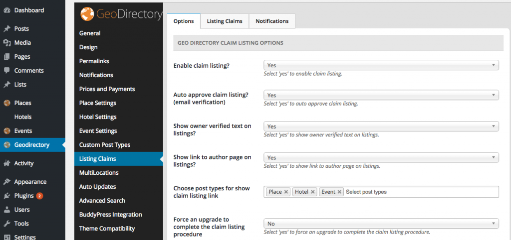Click the GeoDirectory orange globe logo

(x=87, y=14)
